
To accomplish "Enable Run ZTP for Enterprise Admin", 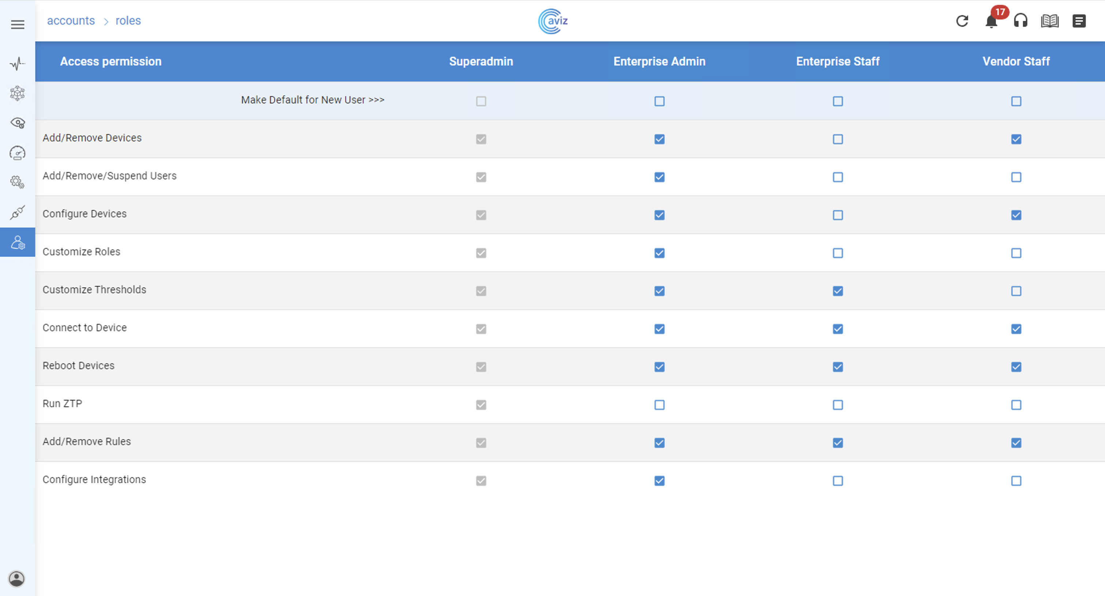I will [x=659, y=405].
